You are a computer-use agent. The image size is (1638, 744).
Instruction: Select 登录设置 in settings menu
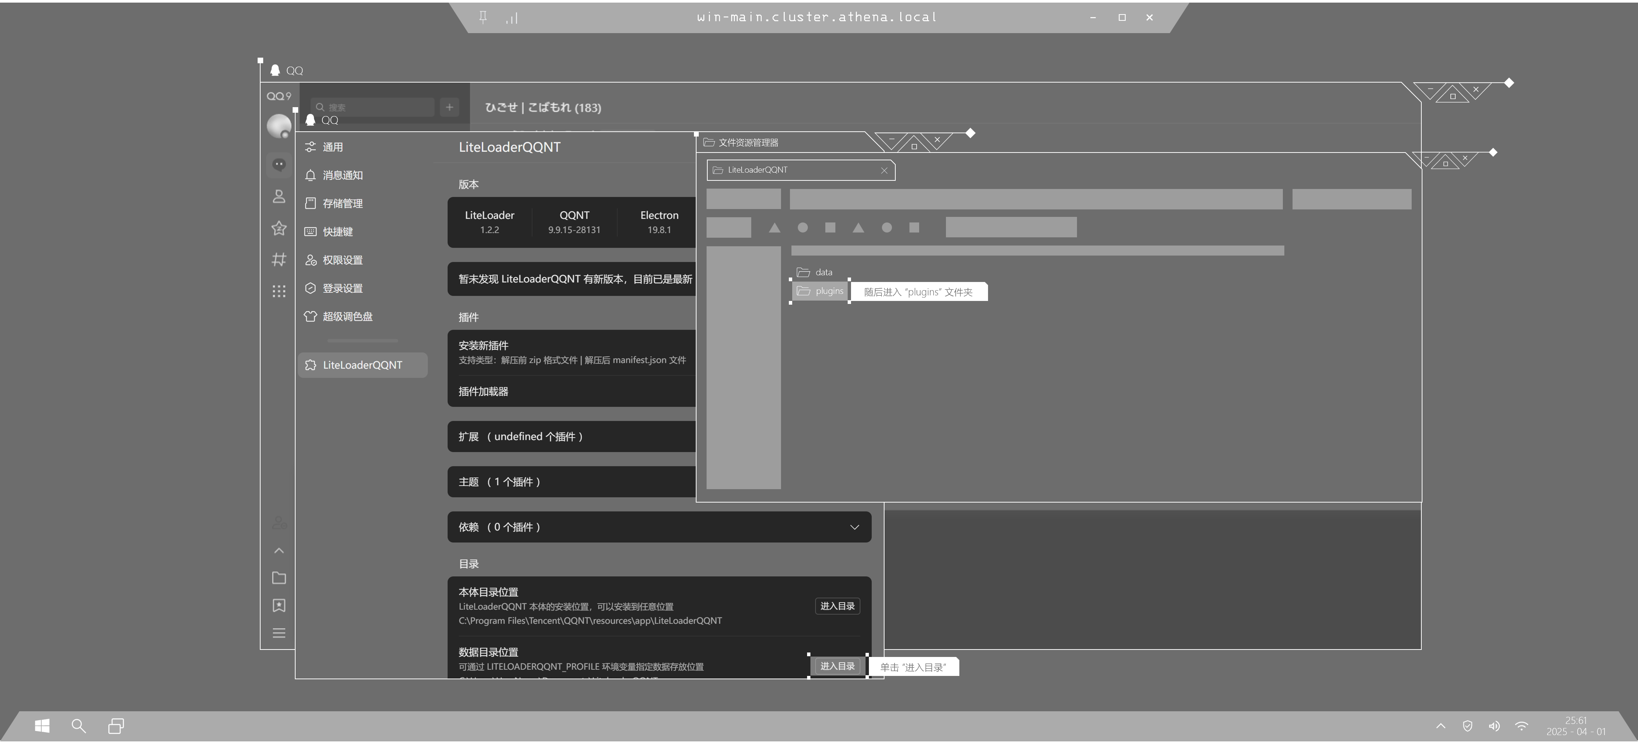coord(363,288)
